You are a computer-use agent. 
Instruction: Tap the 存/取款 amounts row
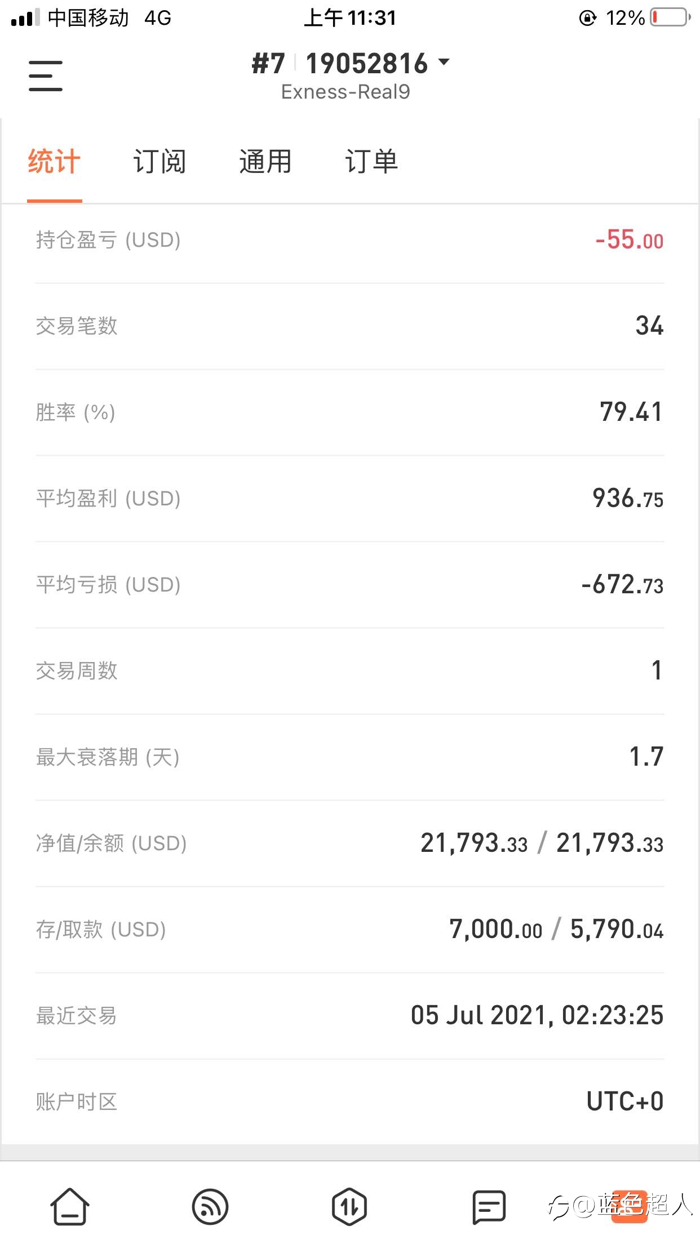tap(350, 930)
